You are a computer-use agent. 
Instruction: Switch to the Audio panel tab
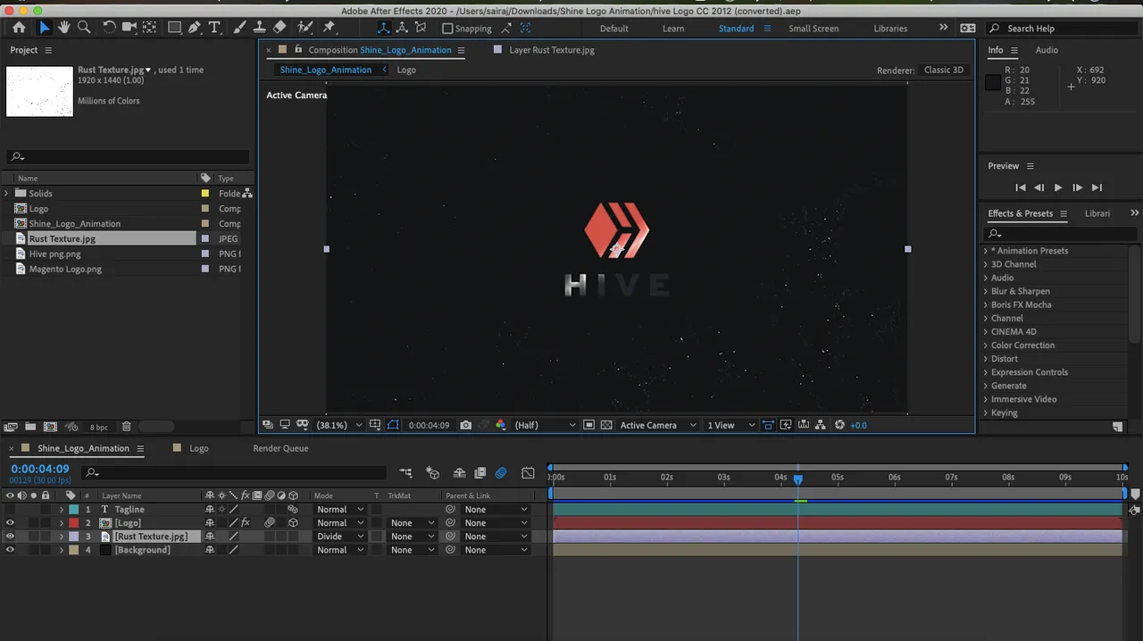pyautogui.click(x=1047, y=50)
